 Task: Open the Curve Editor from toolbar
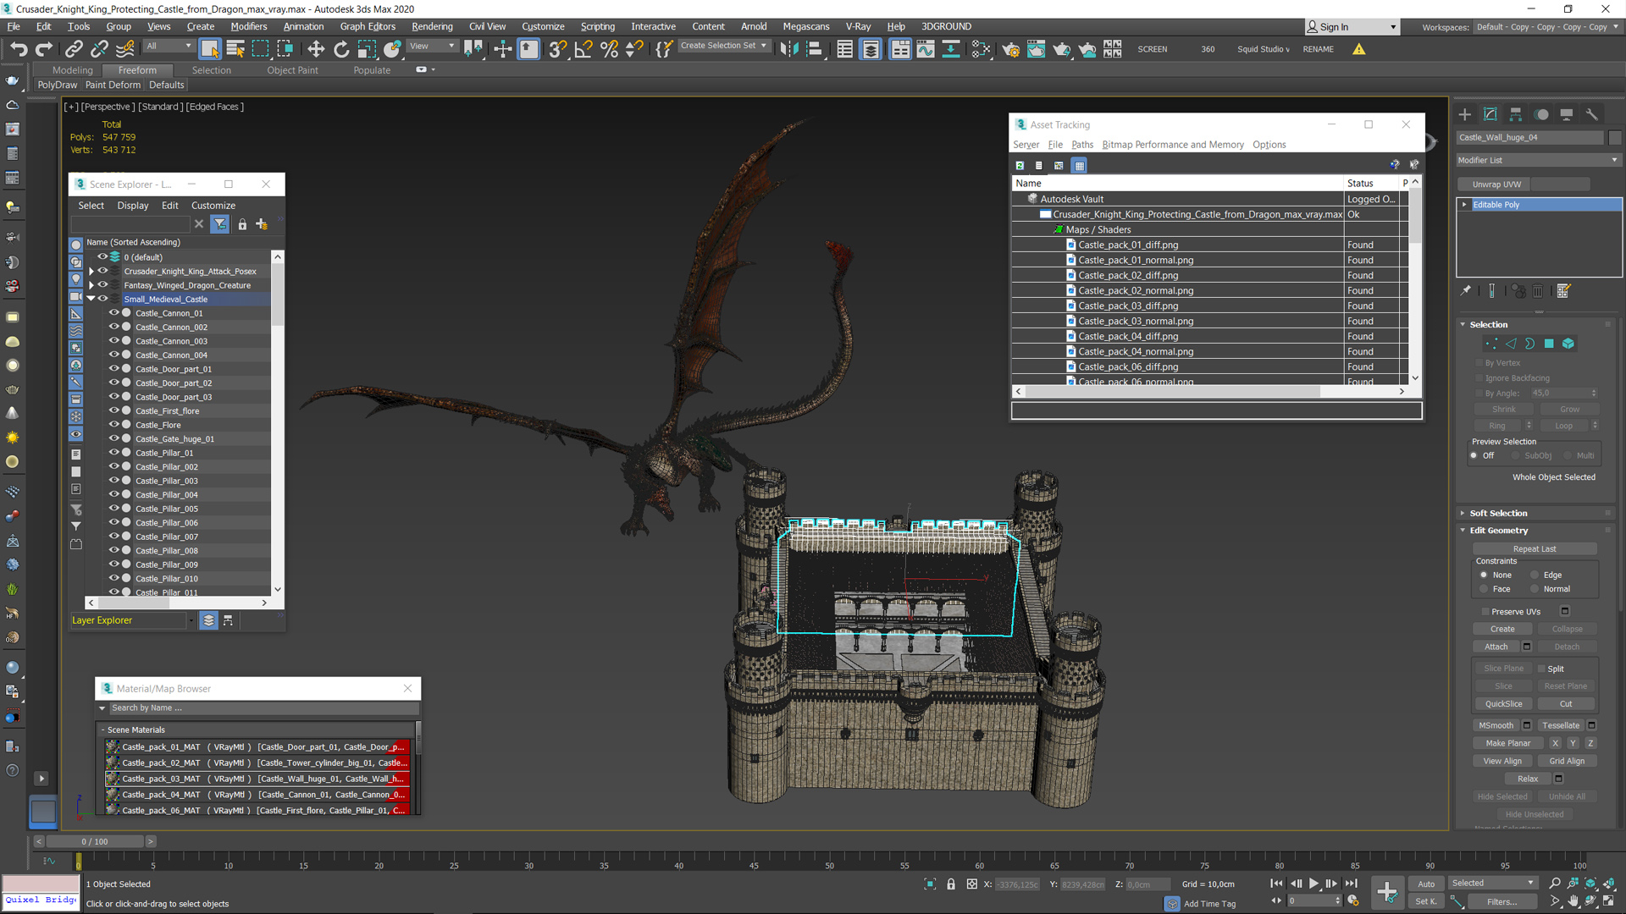tap(926, 49)
